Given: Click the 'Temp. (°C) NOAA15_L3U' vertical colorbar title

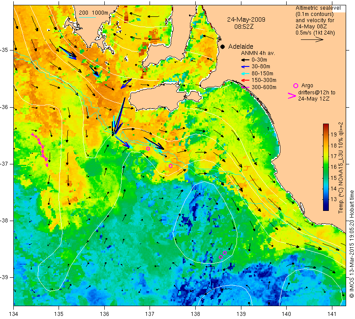Looking at the screenshot, I should click(x=340, y=180).
